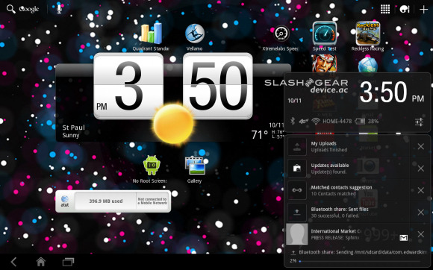Open the personalize palette icon
Image resolution: width=433 pixels, height=270 pixels.
pyautogui.click(x=405, y=9)
